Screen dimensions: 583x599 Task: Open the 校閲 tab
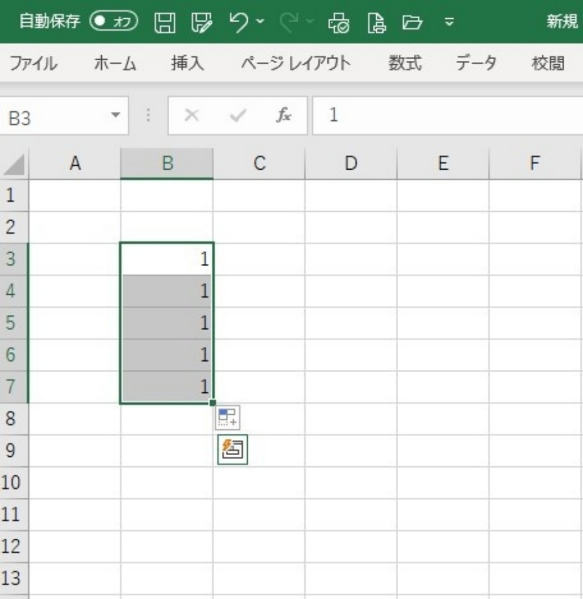pos(548,63)
